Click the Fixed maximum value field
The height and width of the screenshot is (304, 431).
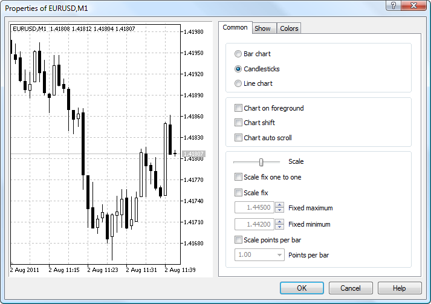coord(254,208)
